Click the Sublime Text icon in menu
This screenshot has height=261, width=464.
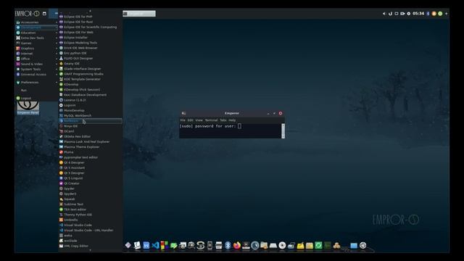[x=61, y=204]
